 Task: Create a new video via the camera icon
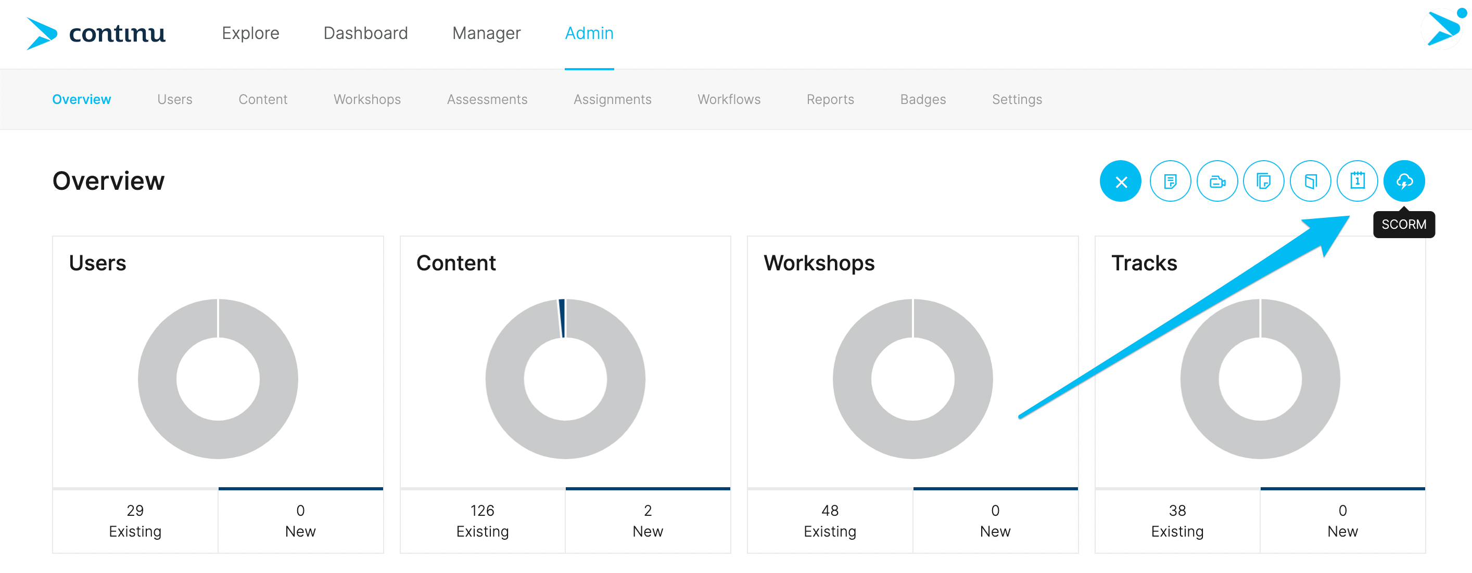[1217, 181]
